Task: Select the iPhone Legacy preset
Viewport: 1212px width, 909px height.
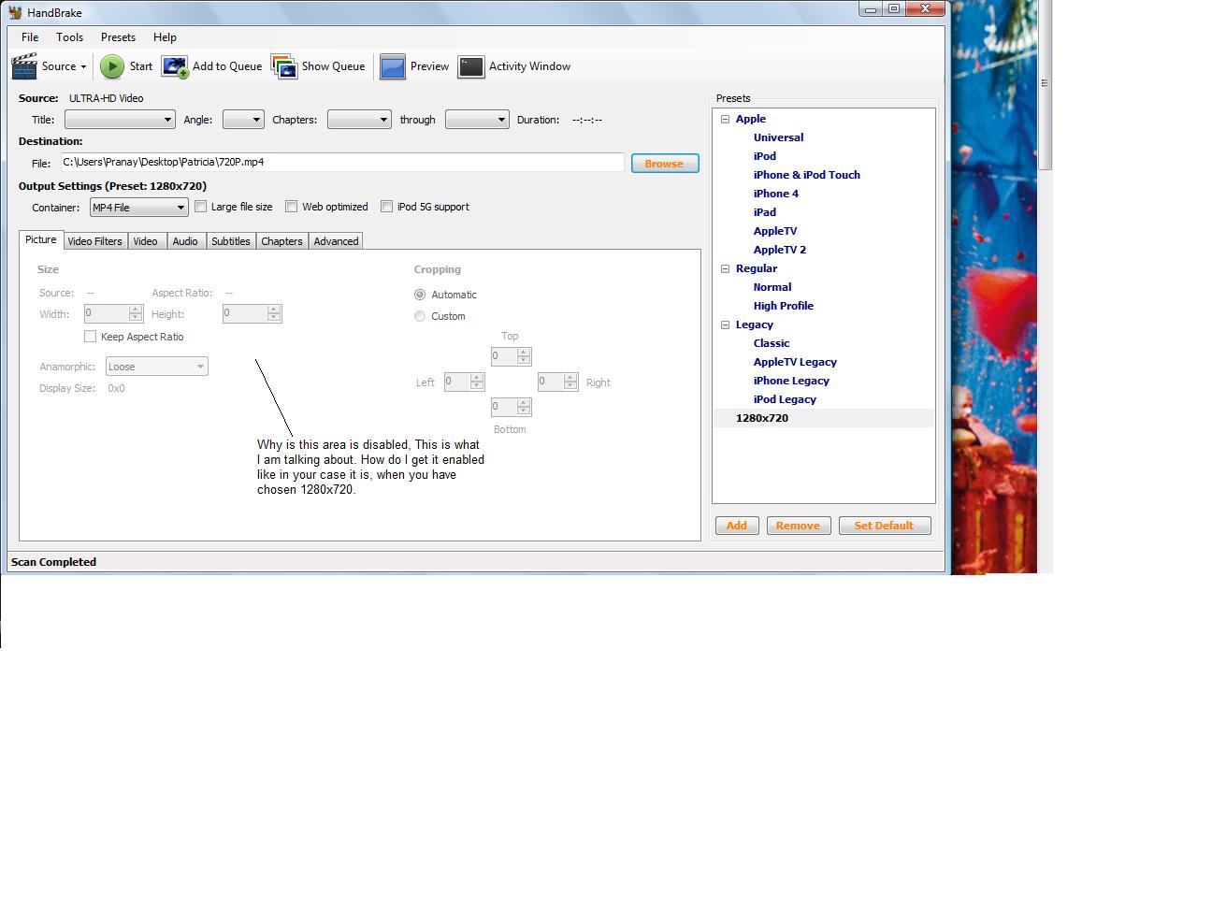Action: (x=791, y=381)
